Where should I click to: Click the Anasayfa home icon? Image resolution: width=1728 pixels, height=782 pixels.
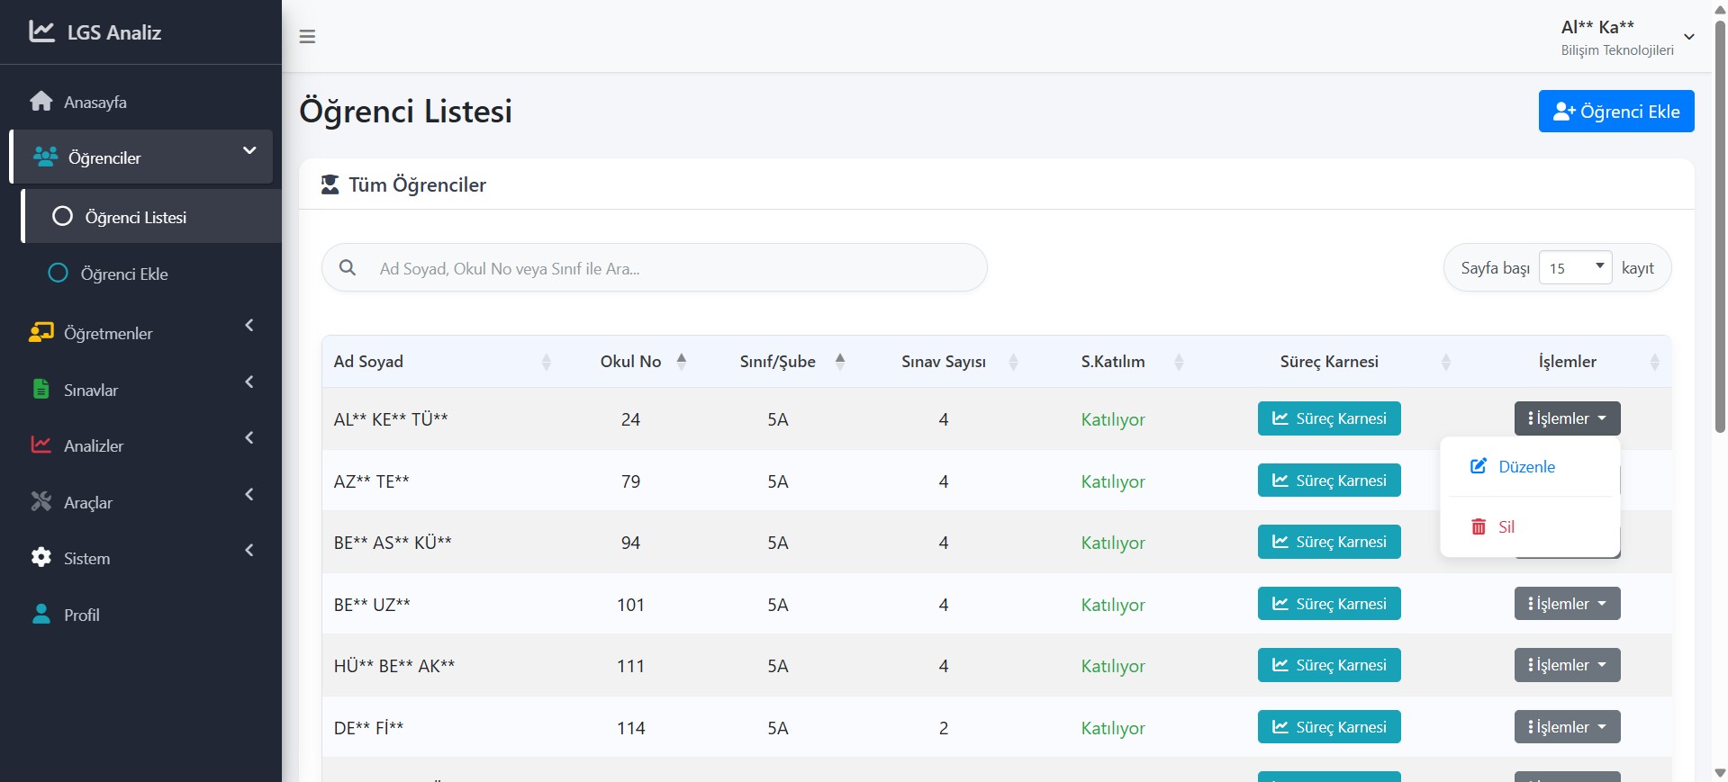click(x=41, y=102)
